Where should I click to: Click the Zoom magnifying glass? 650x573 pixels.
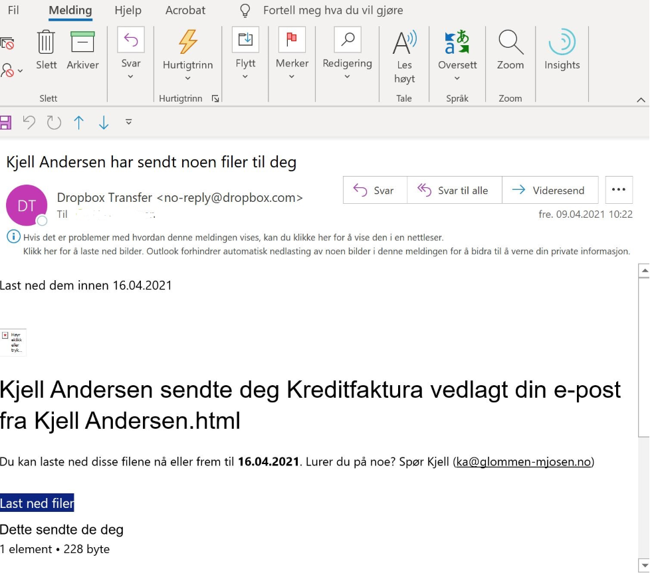pos(510,42)
